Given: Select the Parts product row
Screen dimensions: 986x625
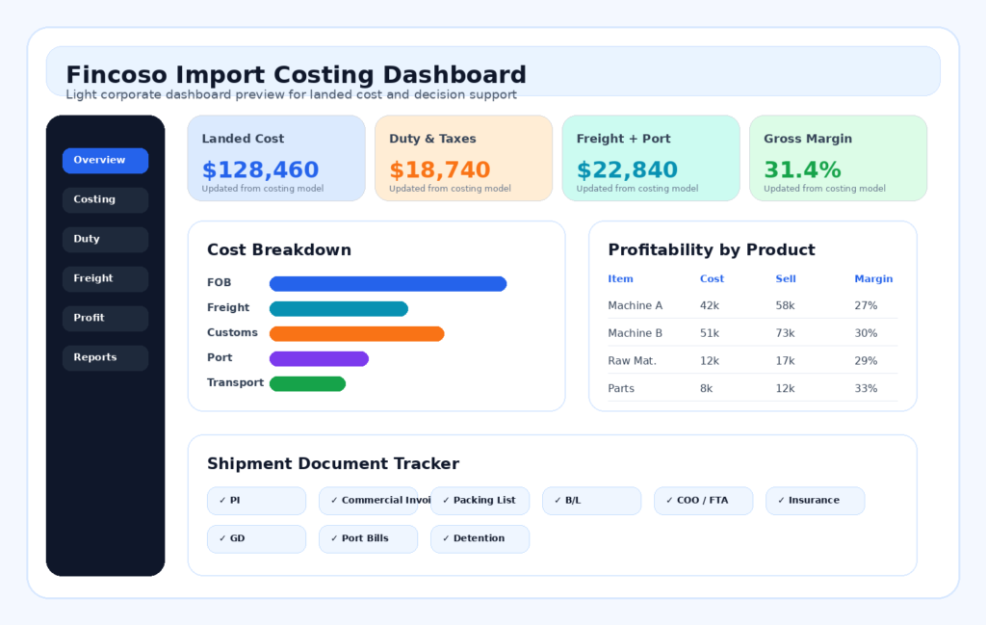Looking at the screenshot, I should click(753, 389).
